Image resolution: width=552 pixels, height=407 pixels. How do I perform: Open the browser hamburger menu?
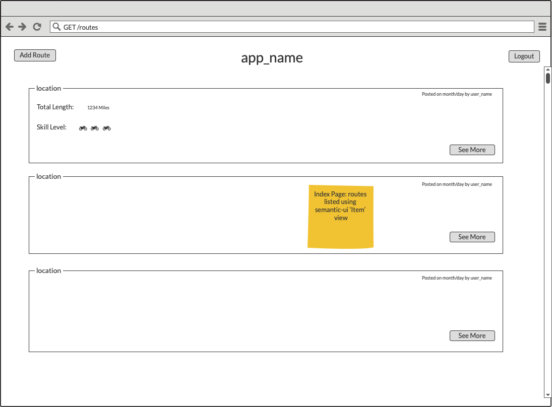[x=542, y=27]
